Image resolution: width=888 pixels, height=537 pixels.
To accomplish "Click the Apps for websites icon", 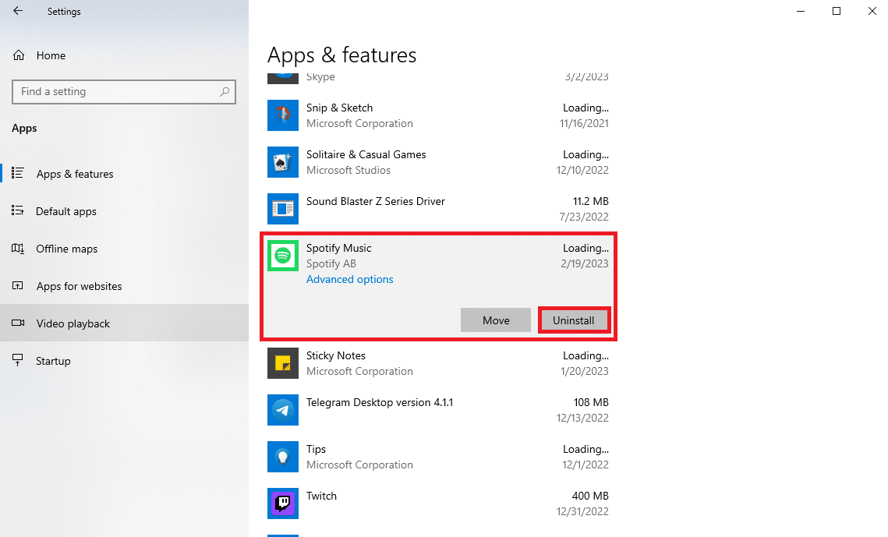I will click(x=18, y=286).
